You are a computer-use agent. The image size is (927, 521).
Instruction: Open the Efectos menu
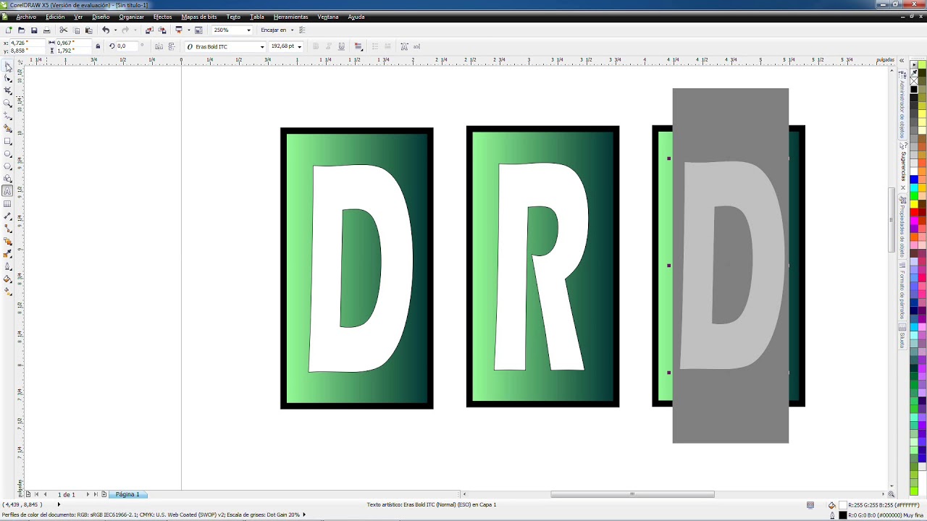coord(163,17)
